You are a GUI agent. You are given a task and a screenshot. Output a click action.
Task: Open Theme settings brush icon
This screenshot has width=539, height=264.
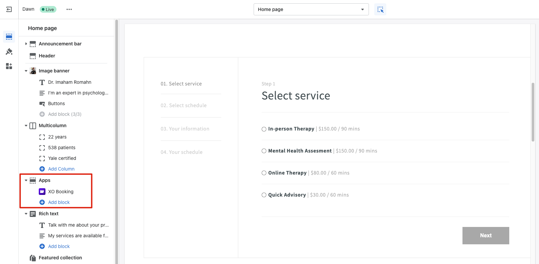click(9, 51)
